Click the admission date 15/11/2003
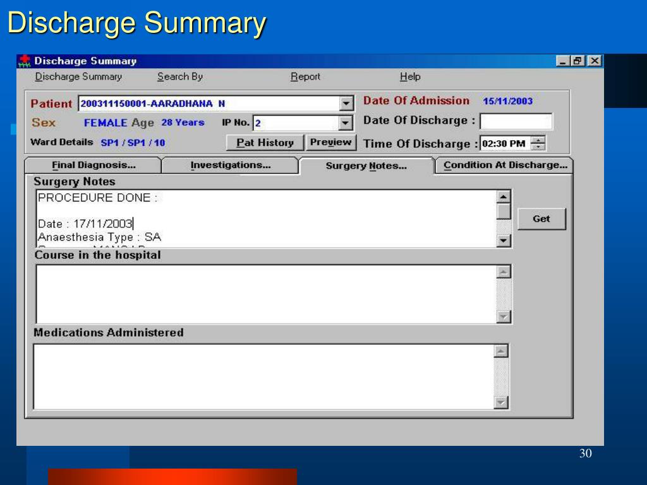 click(507, 101)
